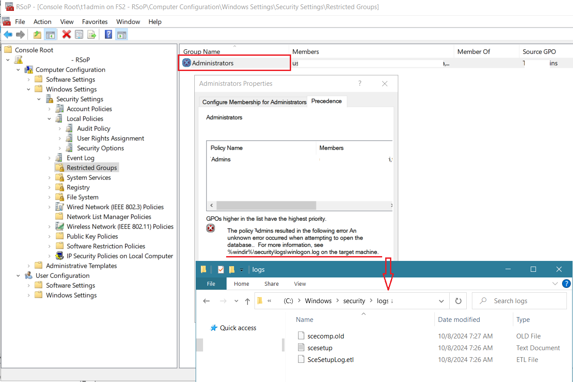Click the Computer Configuration icon in tree
The height and width of the screenshot is (382, 573).
[29, 70]
